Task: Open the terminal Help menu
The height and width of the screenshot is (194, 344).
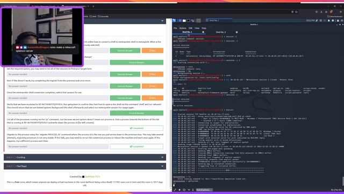Action: pos(204,28)
